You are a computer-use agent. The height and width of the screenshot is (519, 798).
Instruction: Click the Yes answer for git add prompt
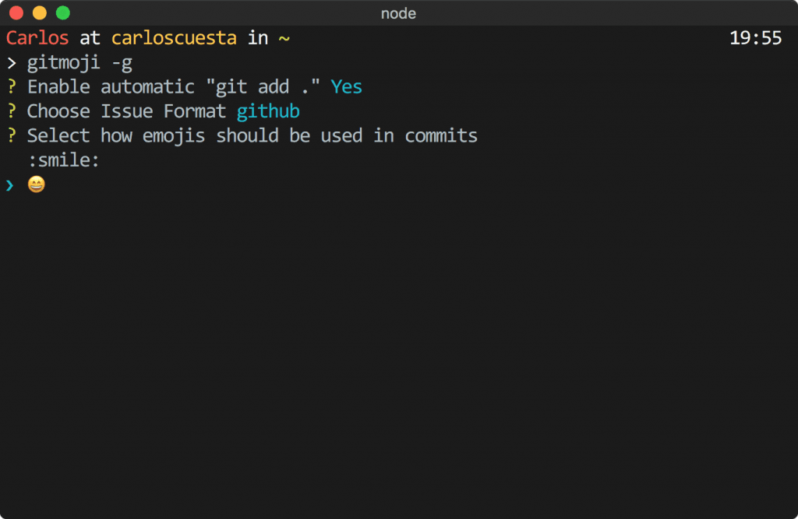pos(346,86)
